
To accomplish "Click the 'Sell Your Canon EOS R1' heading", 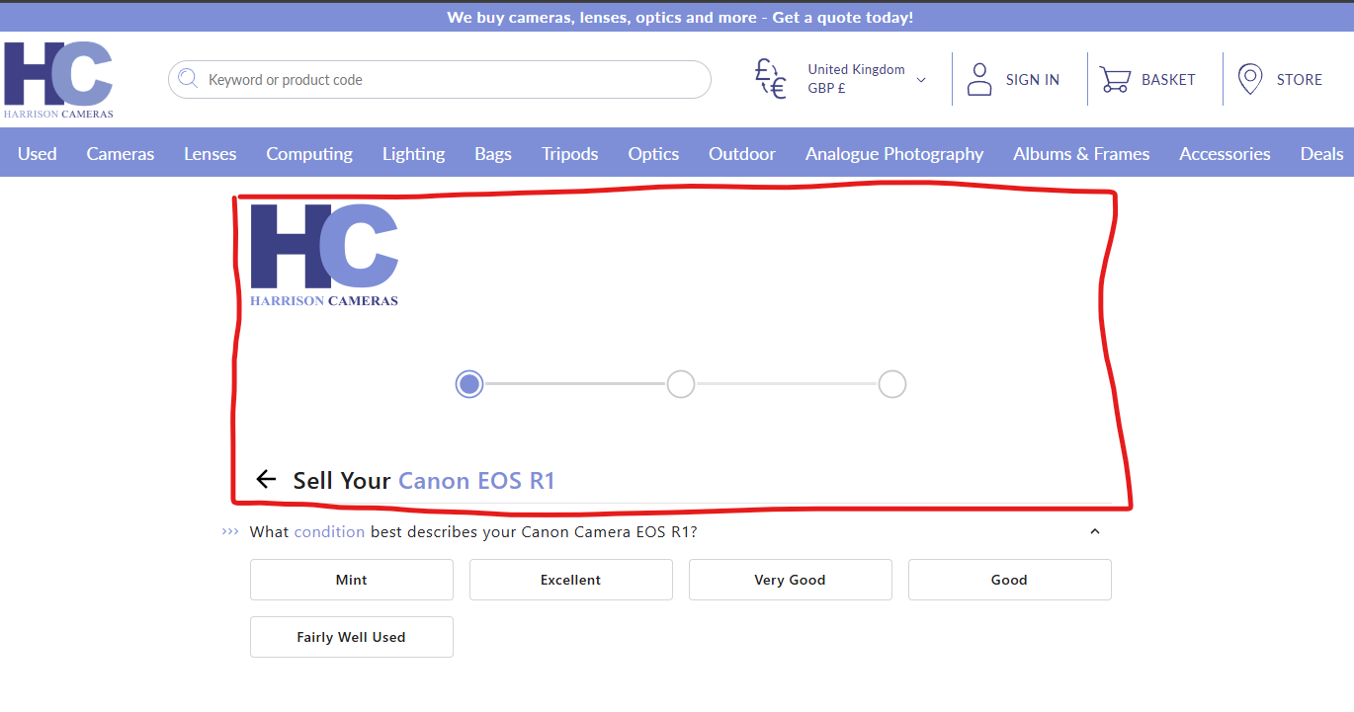I will tap(424, 481).
